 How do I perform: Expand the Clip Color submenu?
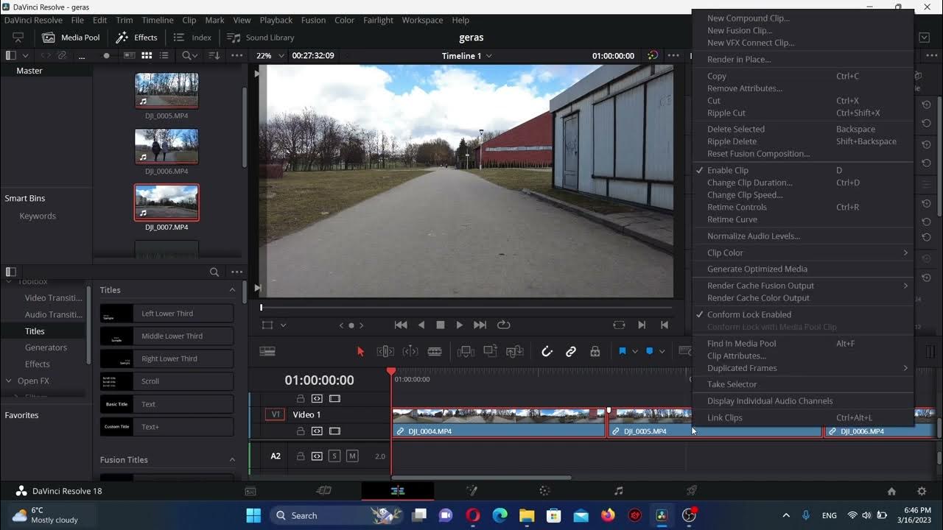tap(803, 252)
